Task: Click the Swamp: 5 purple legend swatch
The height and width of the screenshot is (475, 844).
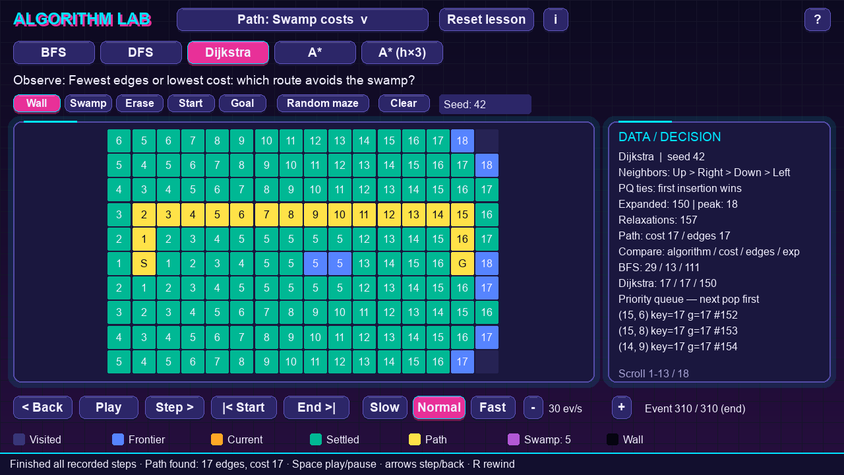Action: pyautogui.click(x=514, y=439)
